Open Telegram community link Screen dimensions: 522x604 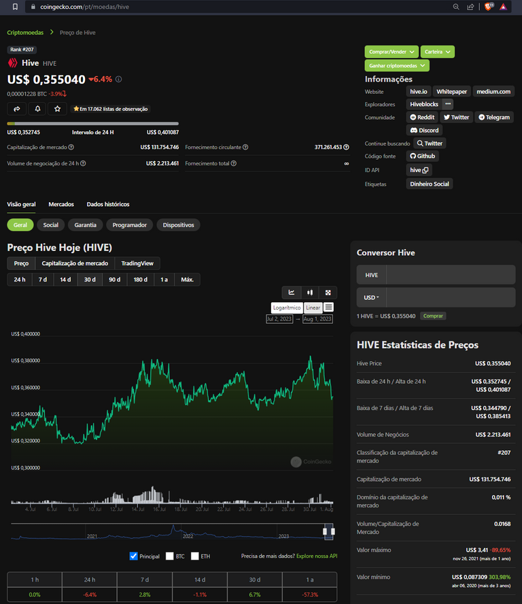[494, 117]
